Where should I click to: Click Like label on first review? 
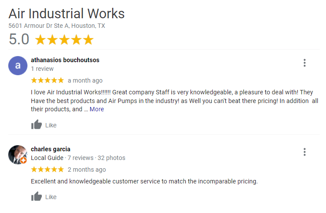point(51,125)
